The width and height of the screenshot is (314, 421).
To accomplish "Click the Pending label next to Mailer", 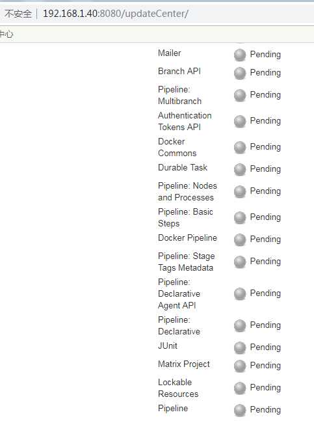I will (x=265, y=54).
